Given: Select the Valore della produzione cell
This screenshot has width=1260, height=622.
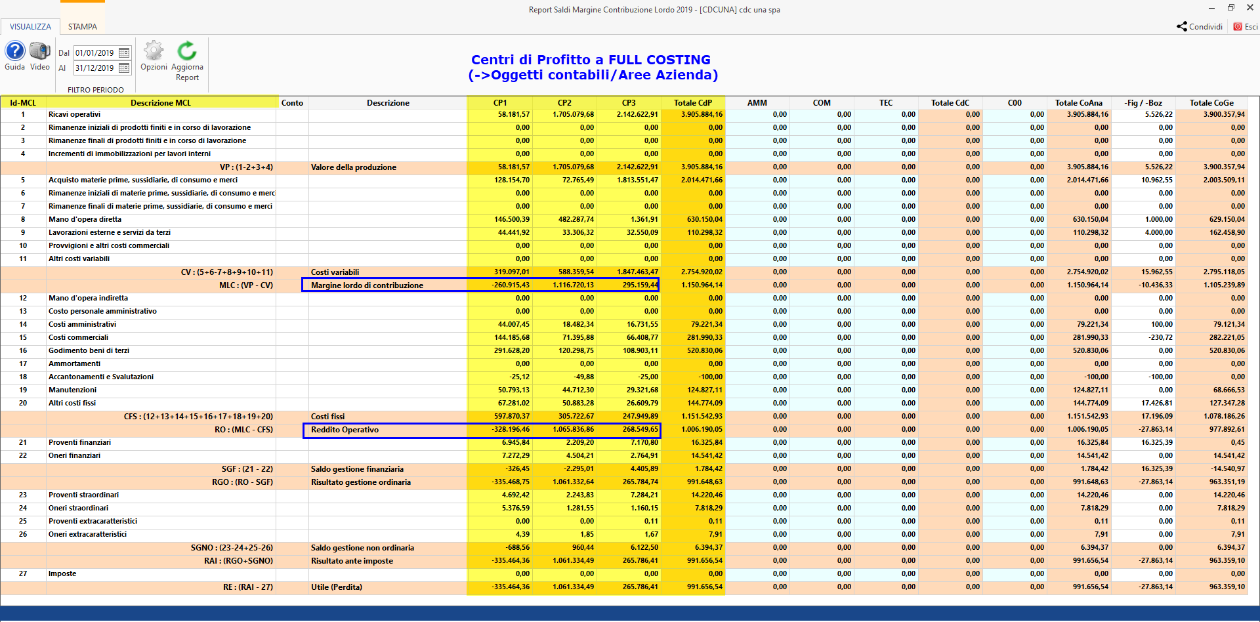Looking at the screenshot, I should 388,167.
